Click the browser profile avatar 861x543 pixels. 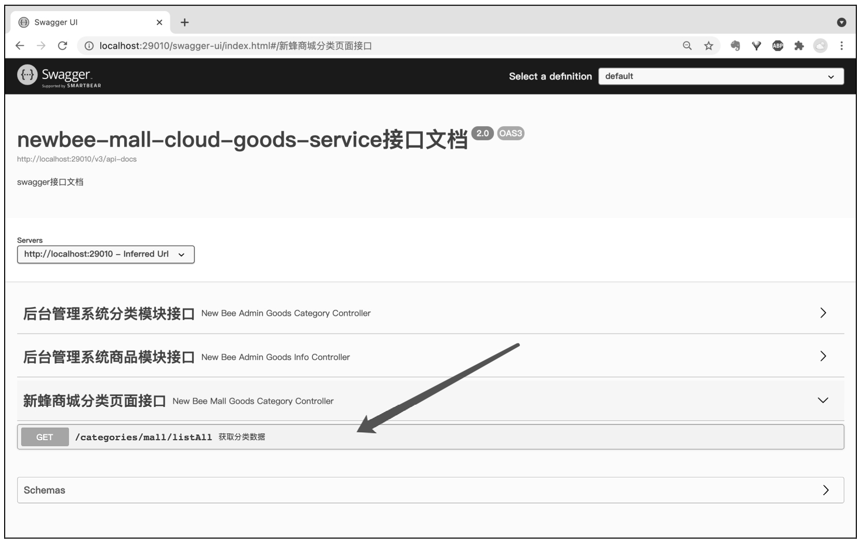[x=820, y=46]
